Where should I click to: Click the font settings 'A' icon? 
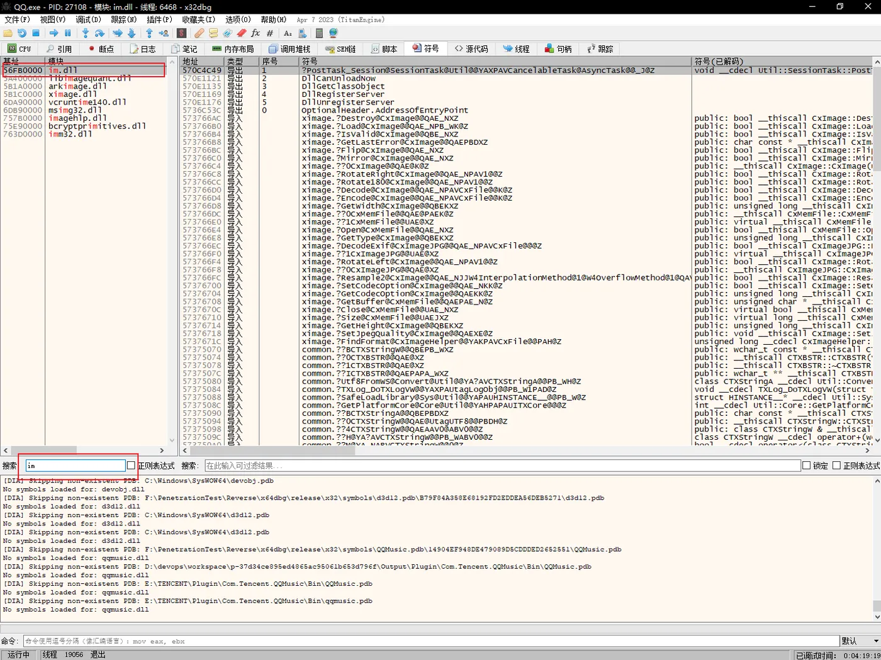288,33
